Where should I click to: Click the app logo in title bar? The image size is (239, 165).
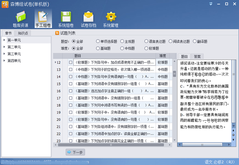[4, 3]
